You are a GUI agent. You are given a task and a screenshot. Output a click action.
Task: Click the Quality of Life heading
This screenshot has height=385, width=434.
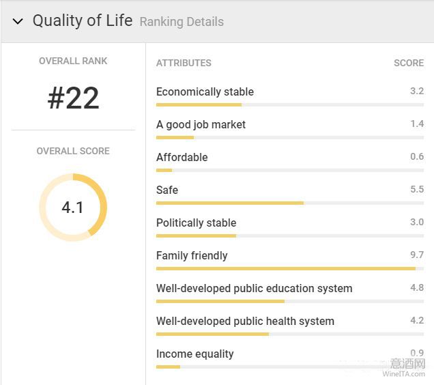click(x=83, y=20)
